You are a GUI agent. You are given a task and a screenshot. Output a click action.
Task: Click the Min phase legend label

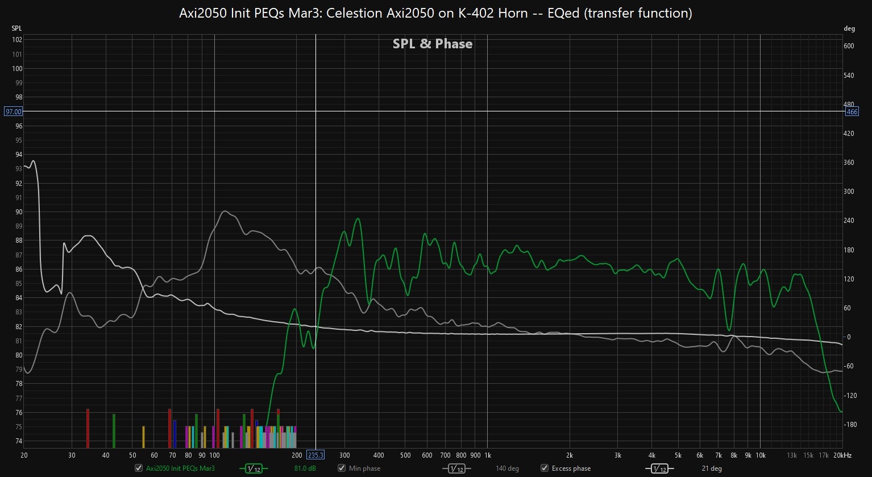(364, 468)
